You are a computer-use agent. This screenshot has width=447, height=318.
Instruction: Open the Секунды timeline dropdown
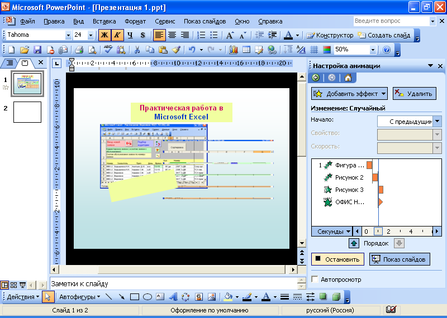(x=332, y=232)
